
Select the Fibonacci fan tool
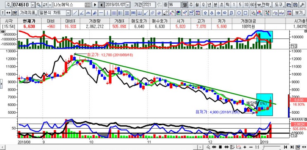pos(95,13)
